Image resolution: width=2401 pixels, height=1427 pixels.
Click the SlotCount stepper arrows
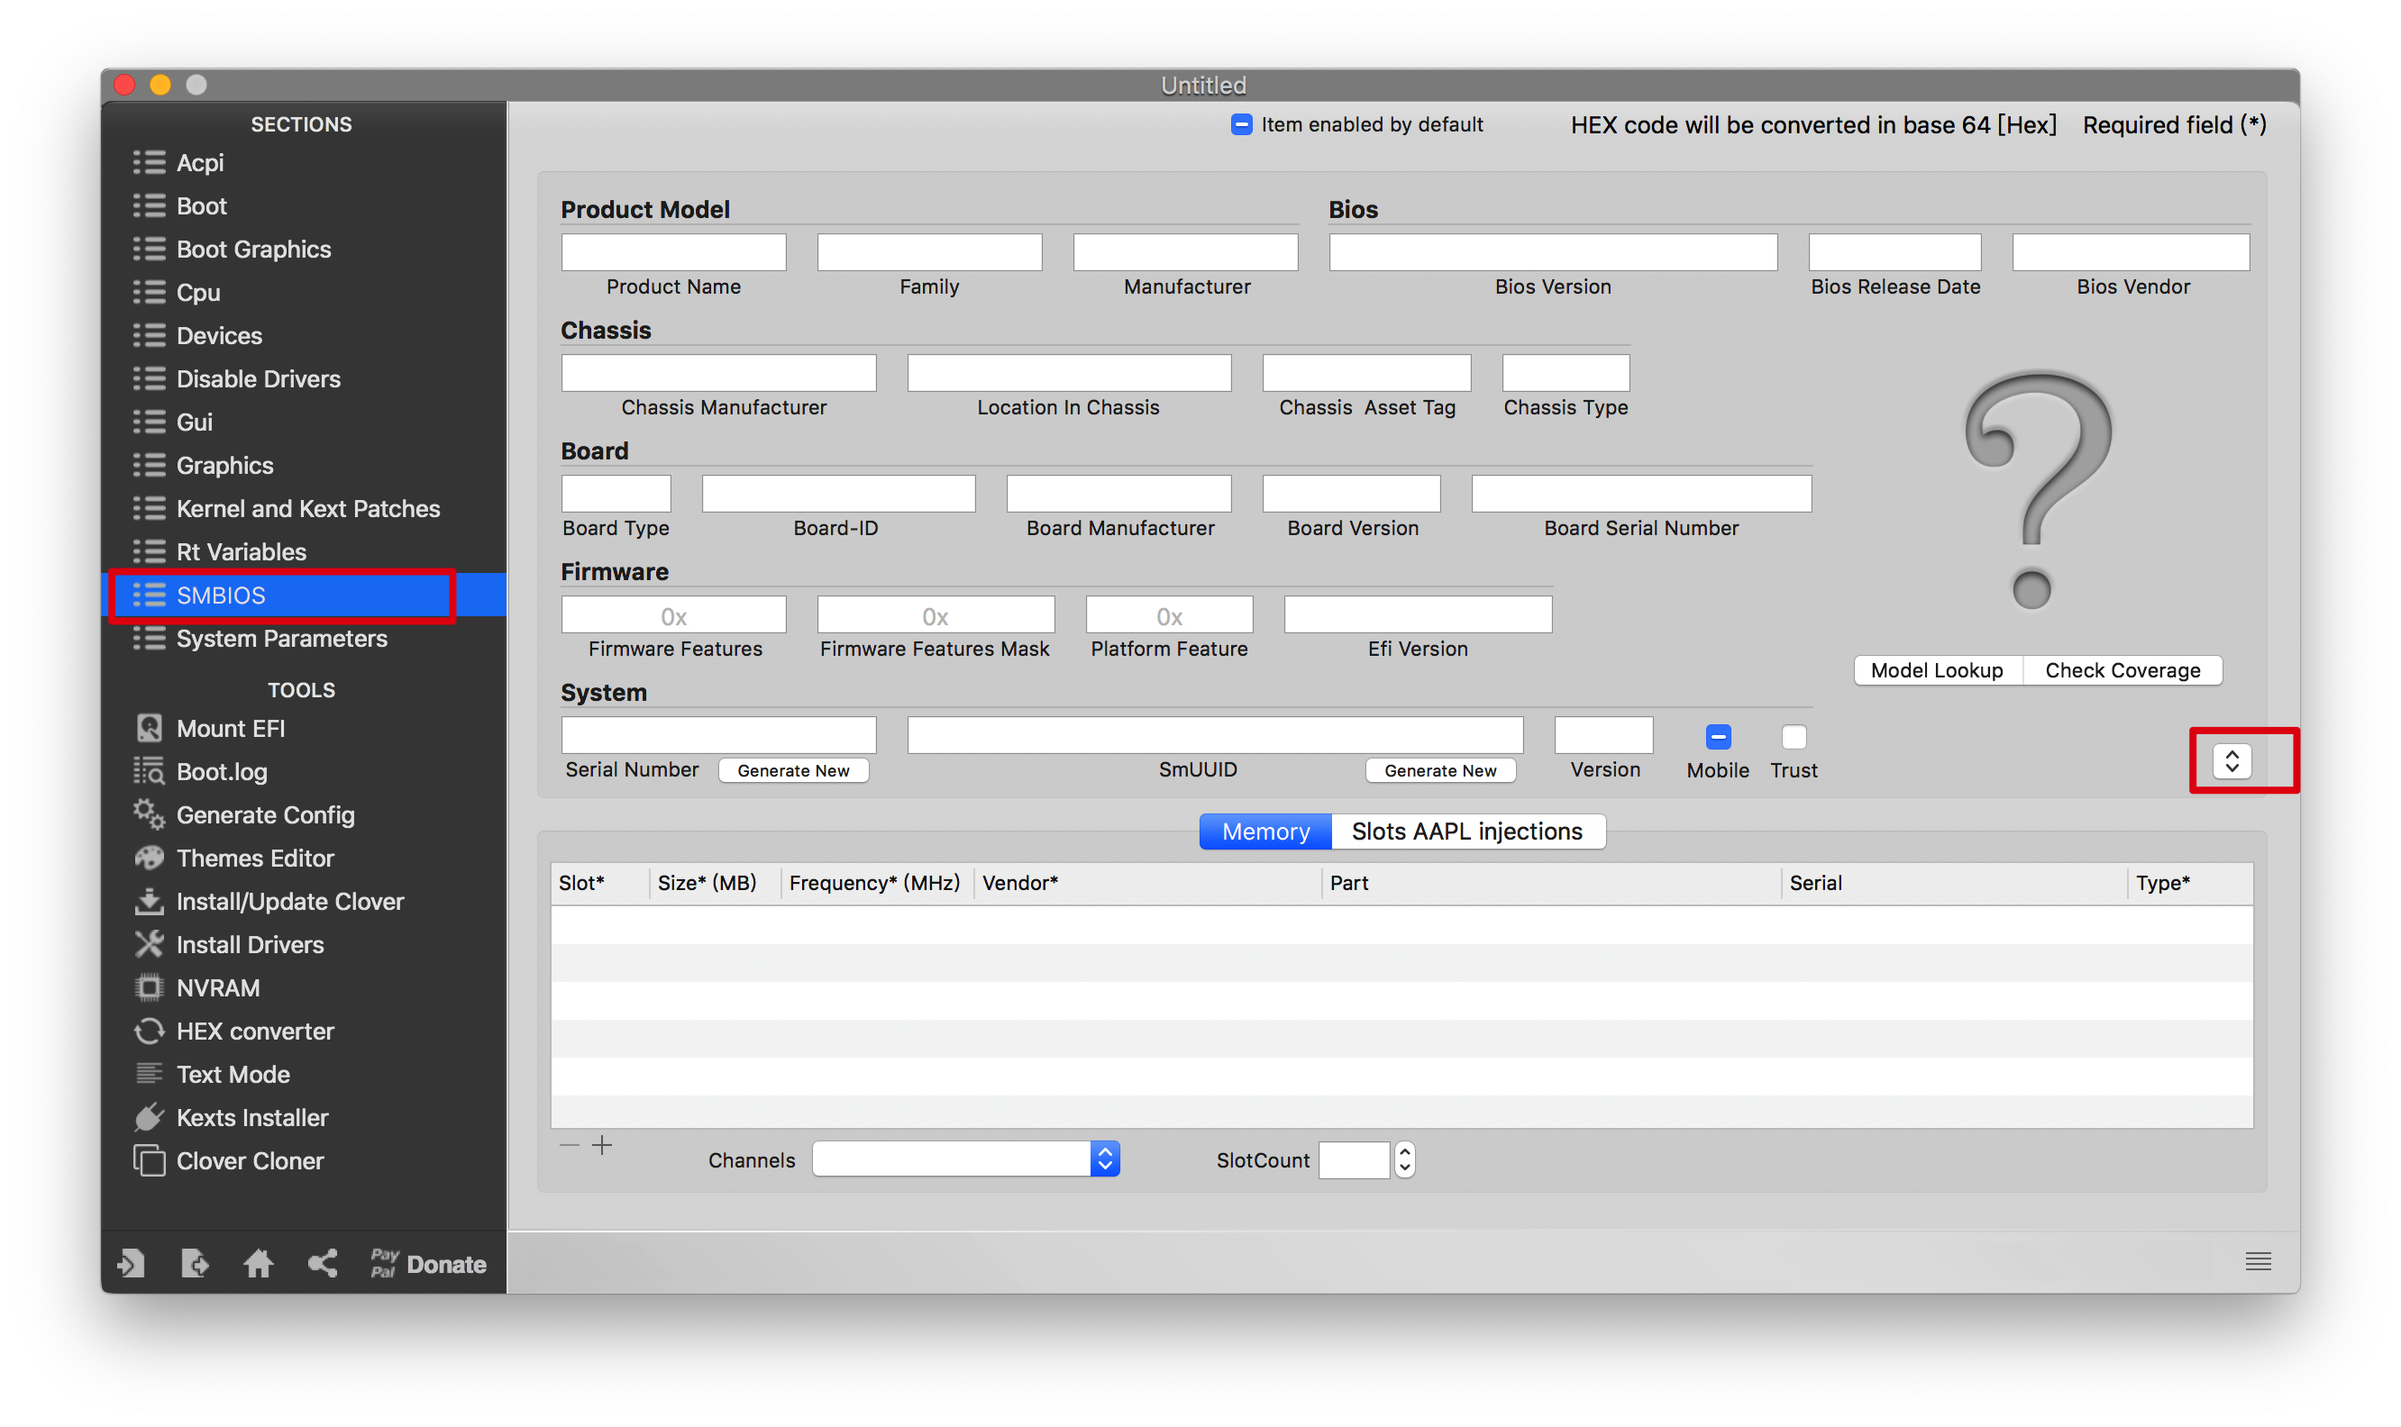(1405, 1159)
